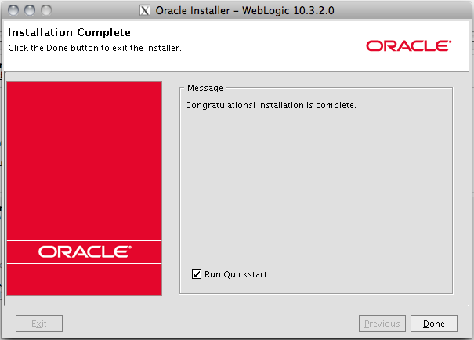This screenshot has height=340, width=474.
Task: Click the 'Congratulations! Installation is complete.' text
Action: pos(270,105)
